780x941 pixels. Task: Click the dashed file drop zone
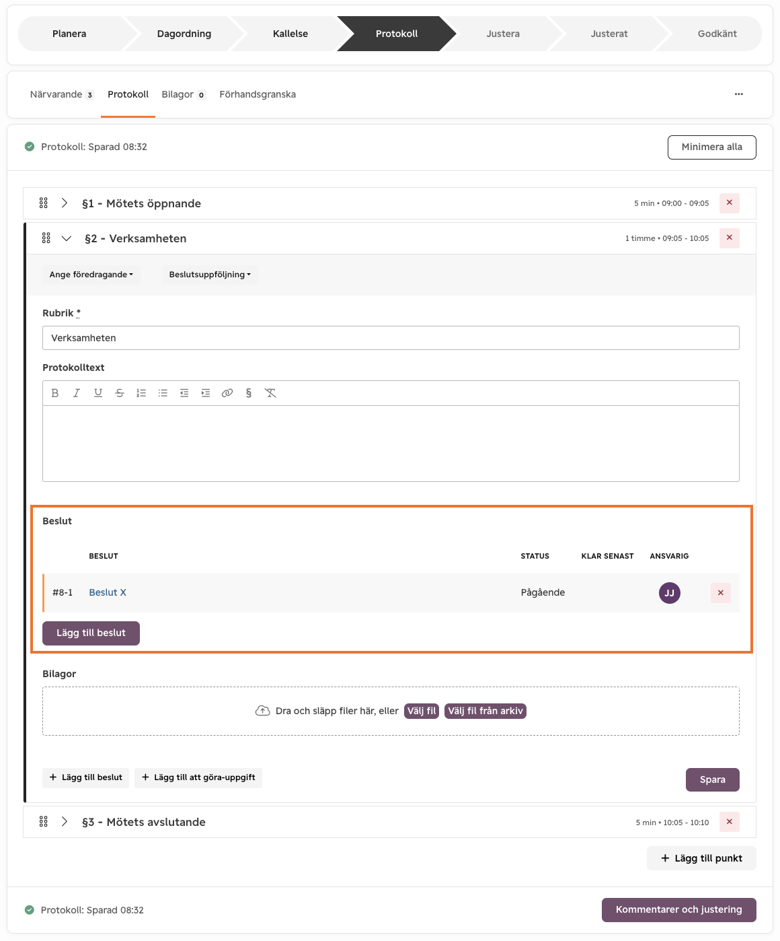(391, 711)
